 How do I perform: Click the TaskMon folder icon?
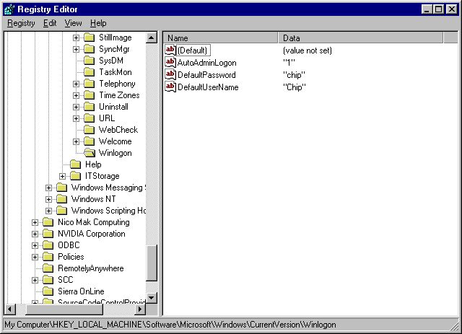pos(90,72)
